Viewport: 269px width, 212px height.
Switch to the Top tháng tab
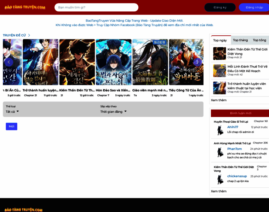(x=240, y=40)
